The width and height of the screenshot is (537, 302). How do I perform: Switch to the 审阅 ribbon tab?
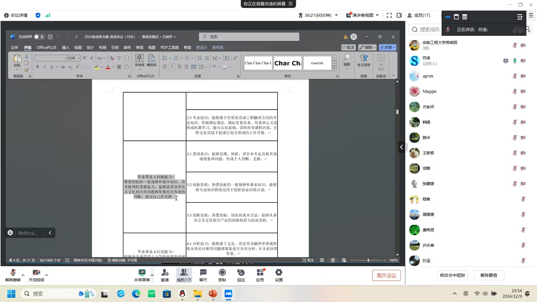coord(139,48)
